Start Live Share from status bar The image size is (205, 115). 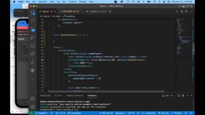(x=74, y=113)
